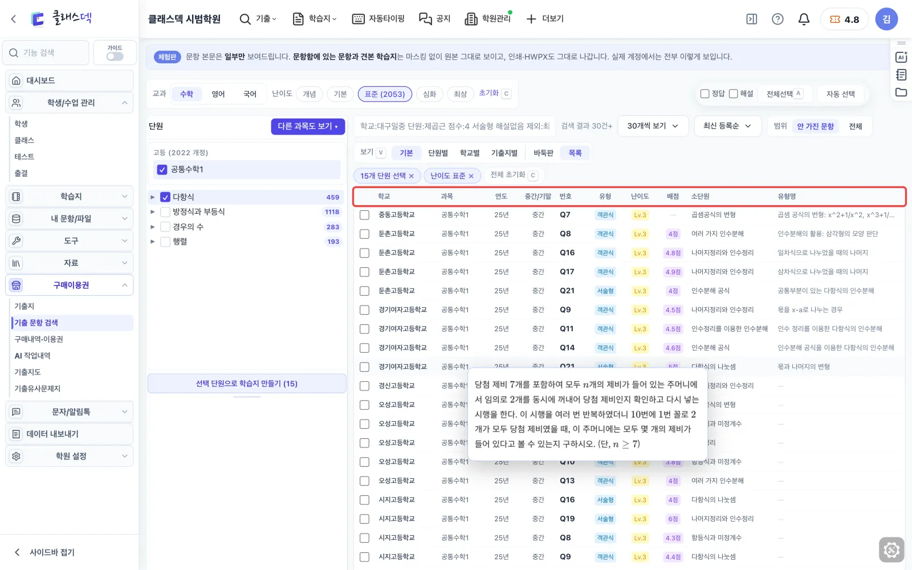The width and height of the screenshot is (912, 570).
Task: Open the folder icon on right rail
Action: 901,92
